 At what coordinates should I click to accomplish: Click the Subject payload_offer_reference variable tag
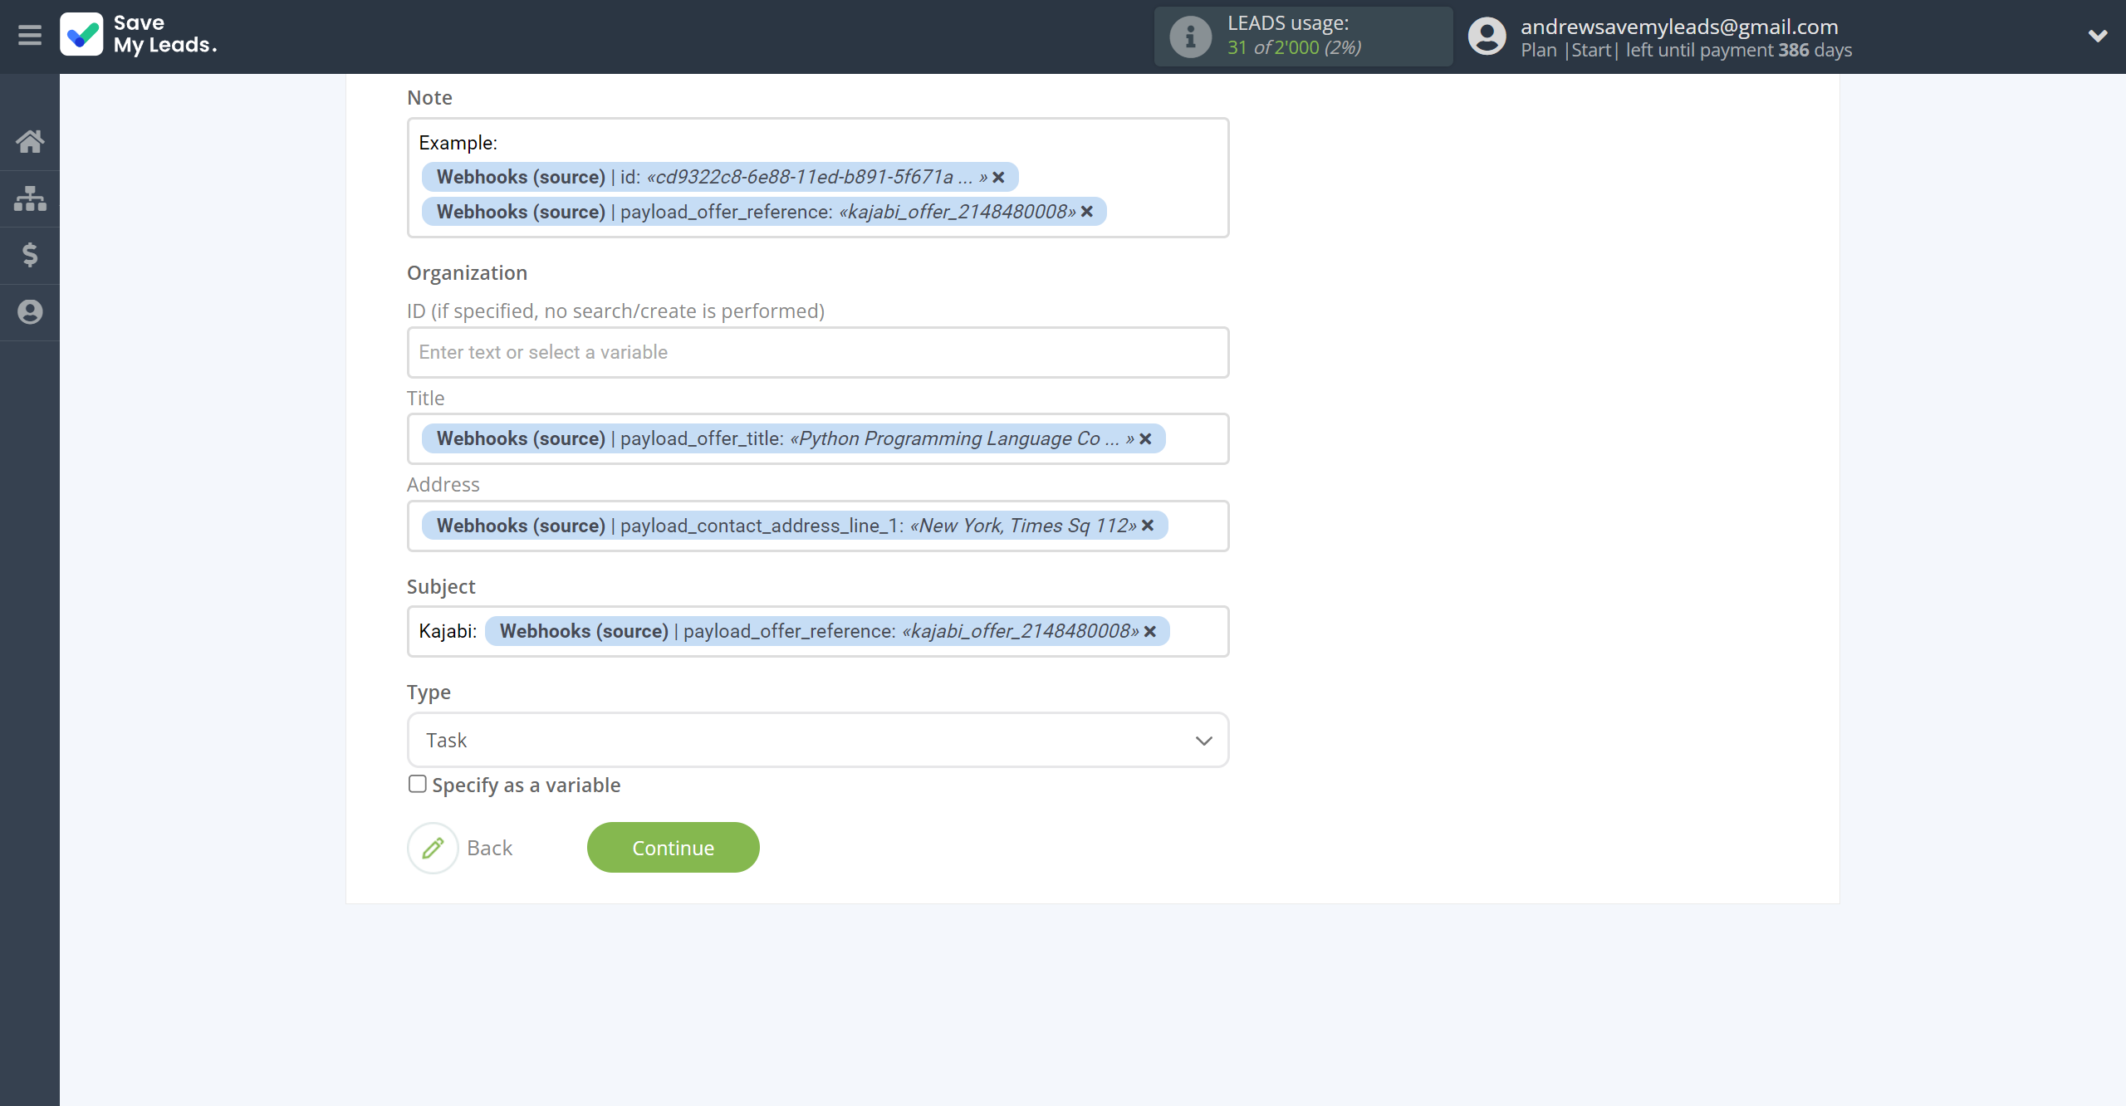coord(827,631)
